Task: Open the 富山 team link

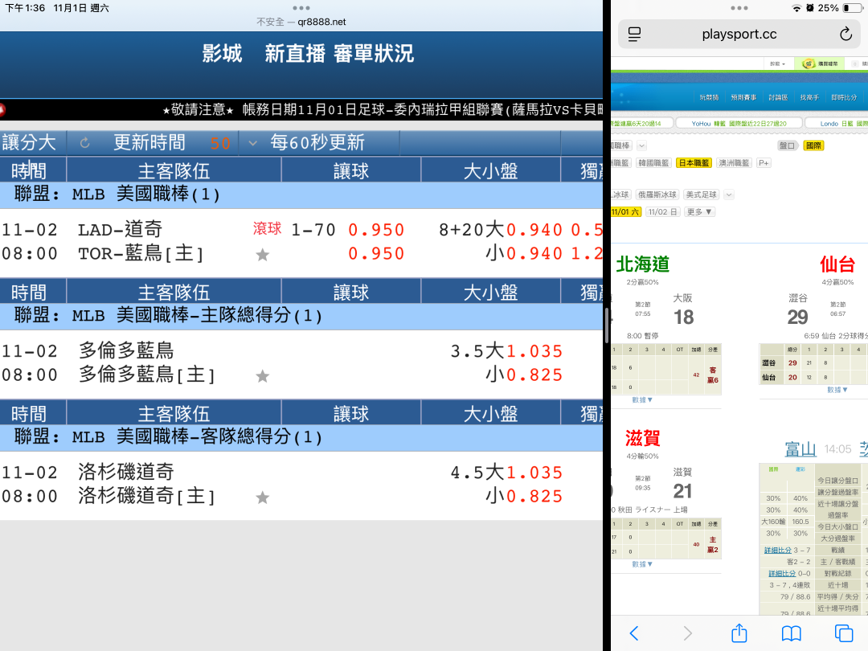Action: coord(800,449)
